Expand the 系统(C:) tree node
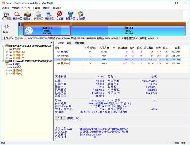The image size is (190, 145). pos(7,71)
